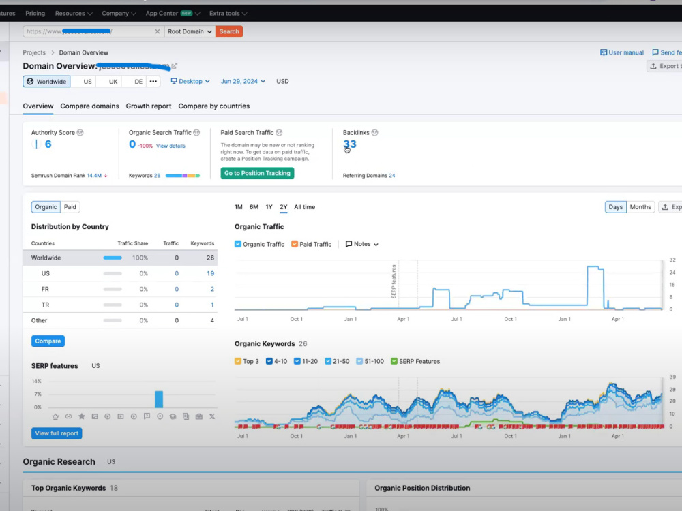Click globe info icon next to Paid Search Traffic
Viewport: 682px width, 511px height.
[x=279, y=133]
